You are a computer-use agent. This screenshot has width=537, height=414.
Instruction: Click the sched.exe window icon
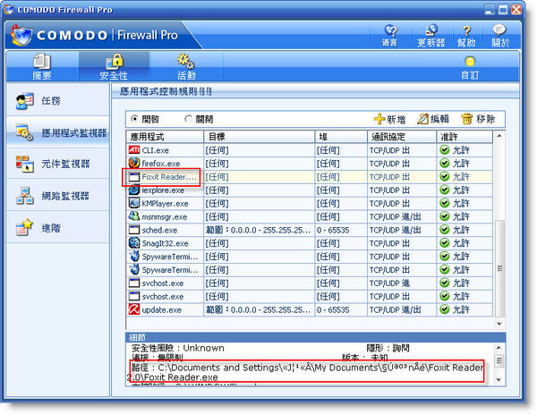[x=134, y=230]
